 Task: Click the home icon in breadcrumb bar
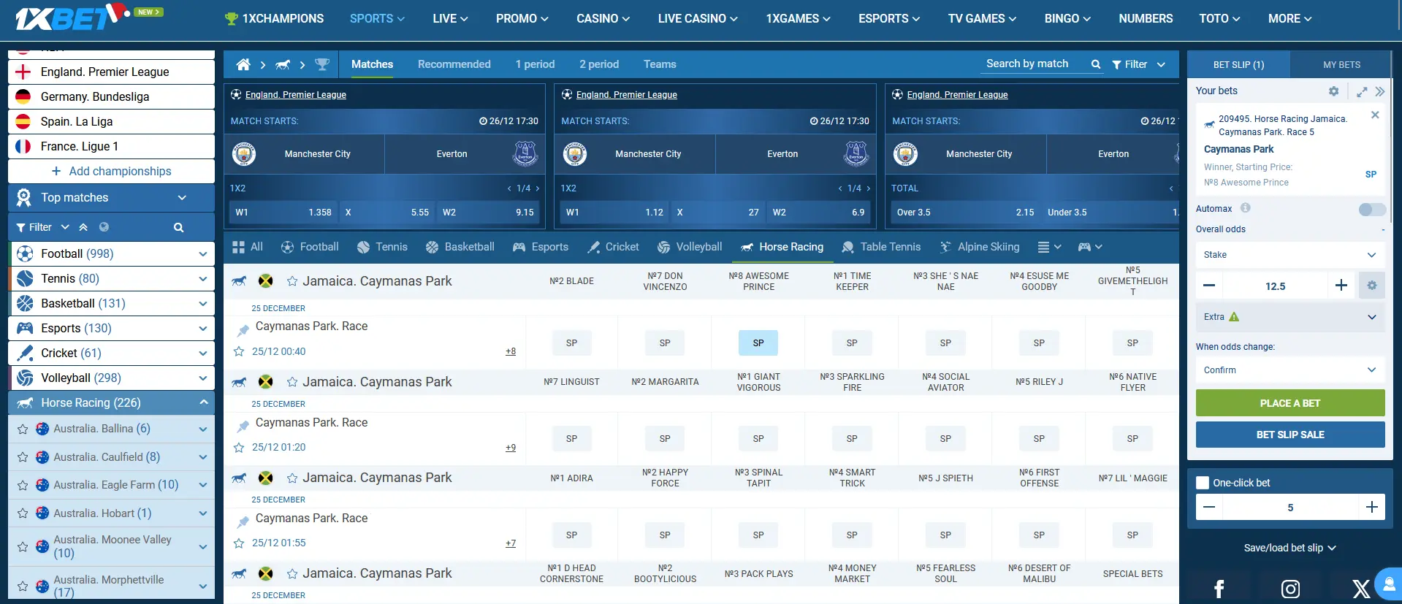coord(243,64)
